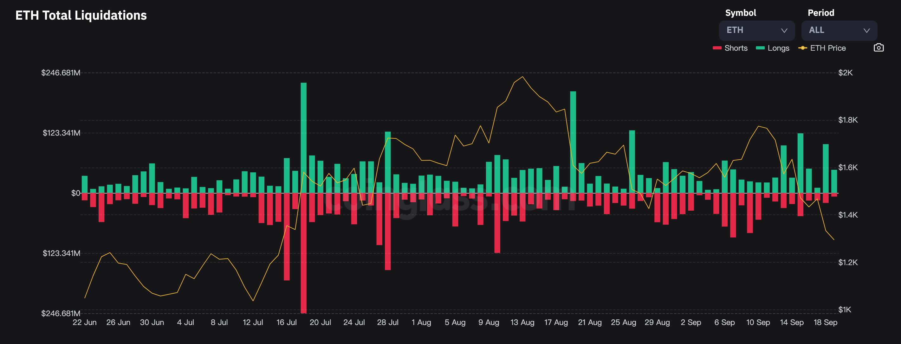This screenshot has width=901, height=344.
Task: Click the Symbol field label
Action: tap(741, 13)
